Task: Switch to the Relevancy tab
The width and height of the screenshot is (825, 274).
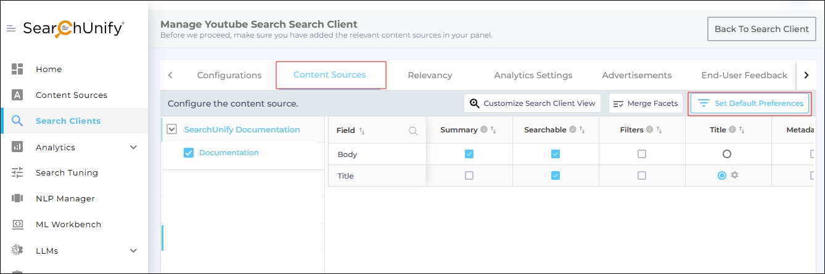Action: pyautogui.click(x=430, y=75)
